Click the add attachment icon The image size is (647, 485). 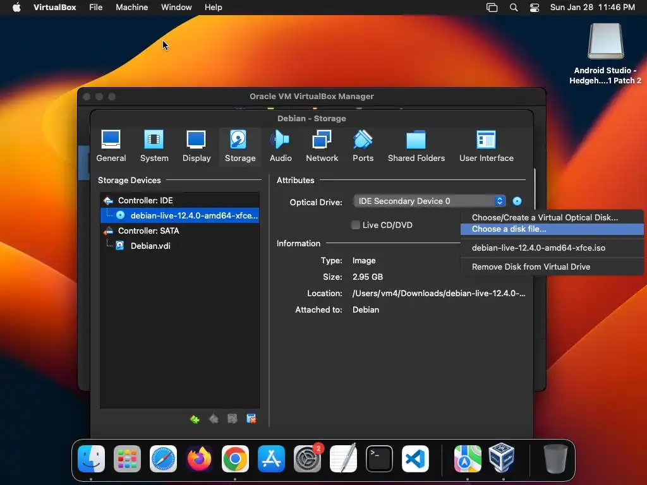tap(233, 419)
